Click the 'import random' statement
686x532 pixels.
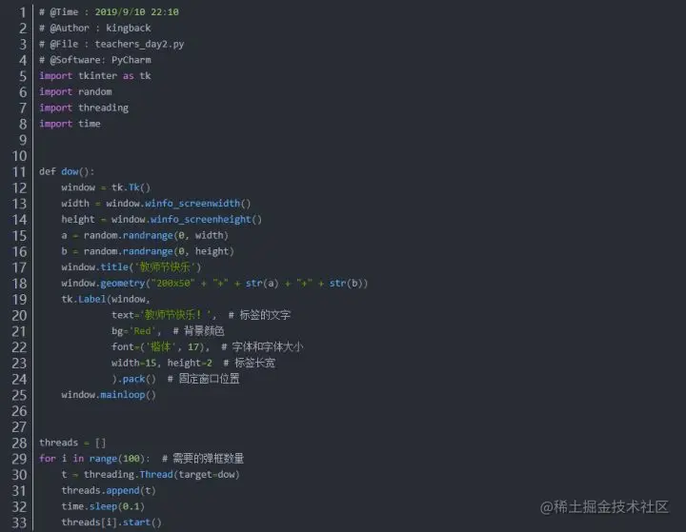[75, 91]
